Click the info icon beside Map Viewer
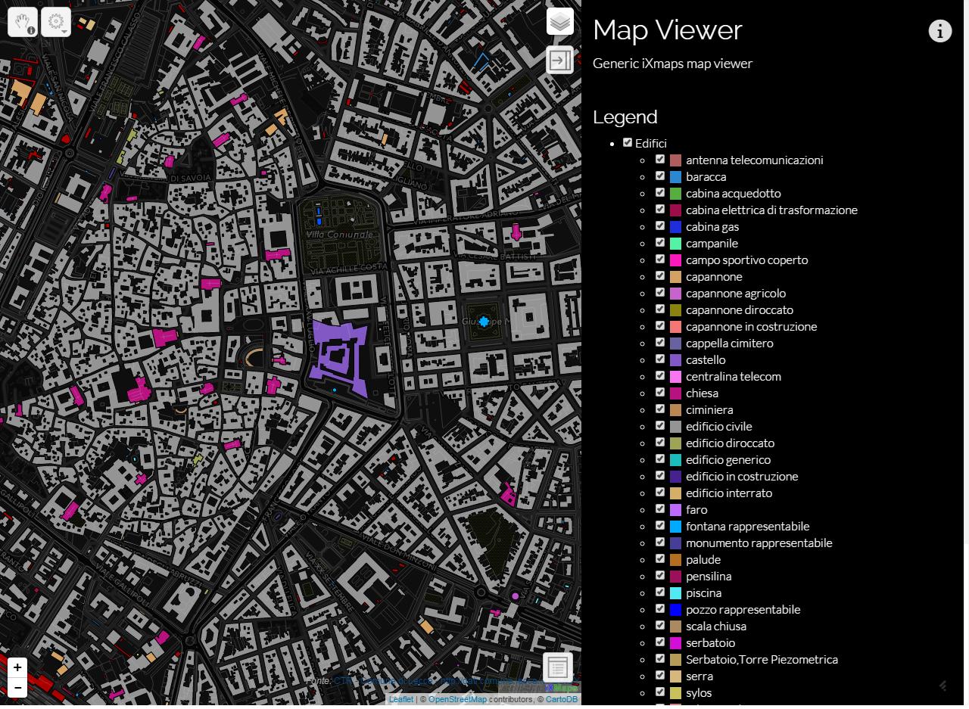 pyautogui.click(x=939, y=31)
